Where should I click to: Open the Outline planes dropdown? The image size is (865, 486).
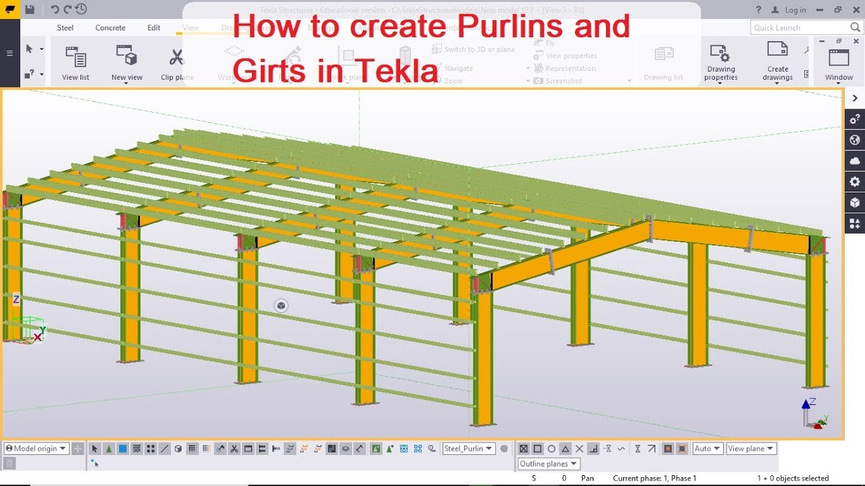tap(549, 464)
